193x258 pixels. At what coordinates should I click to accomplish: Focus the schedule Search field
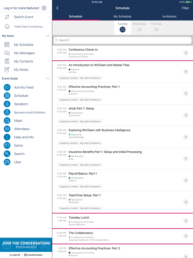pyautogui.click(x=122, y=40)
